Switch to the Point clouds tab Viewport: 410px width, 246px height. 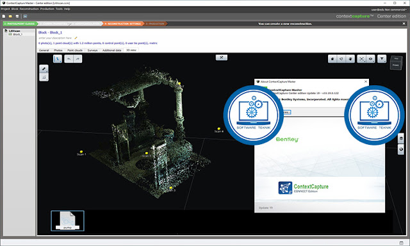[x=75, y=50]
